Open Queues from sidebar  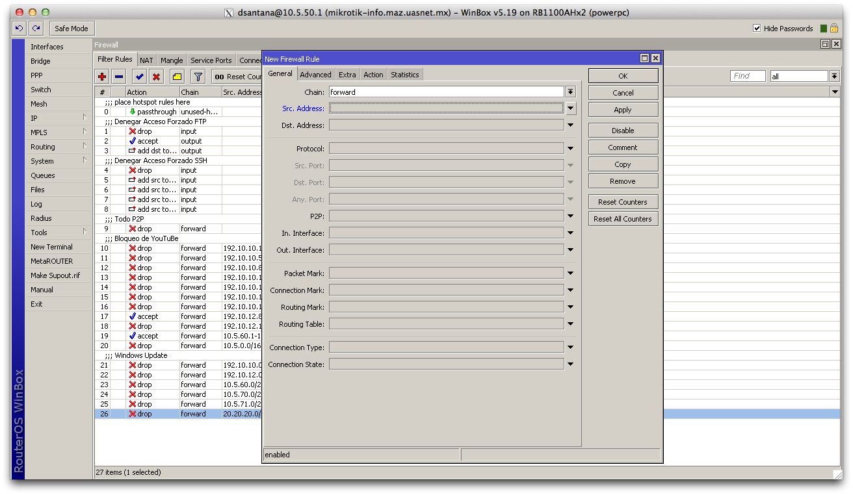[59, 175]
